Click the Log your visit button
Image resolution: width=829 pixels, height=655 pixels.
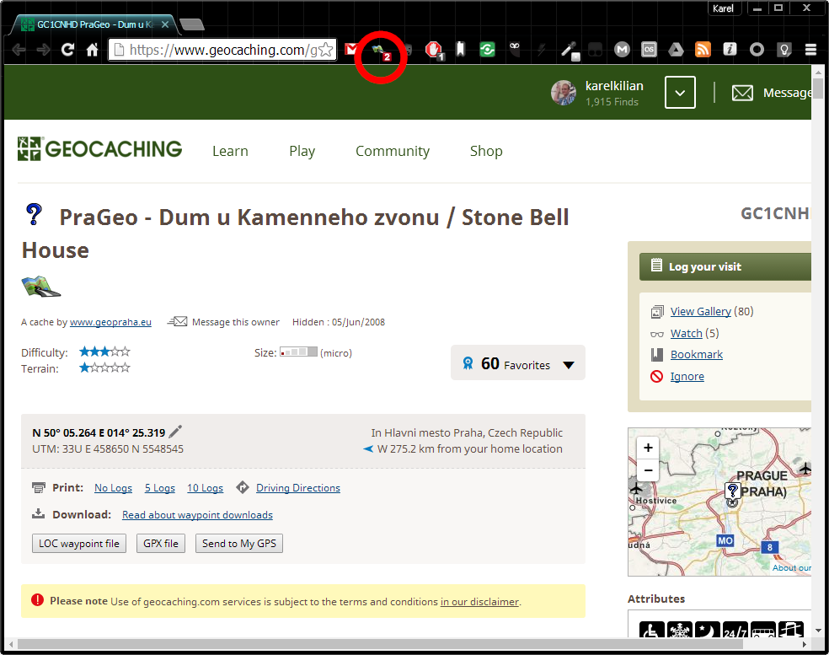[725, 266]
